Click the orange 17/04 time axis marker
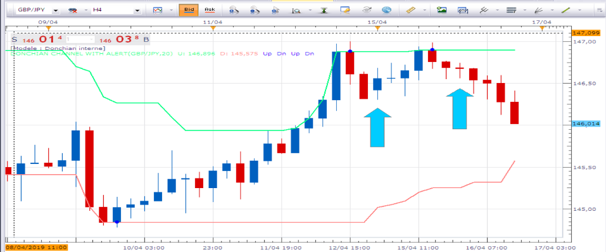Image resolution: width=606 pixels, height=252 pixels. coord(542,28)
